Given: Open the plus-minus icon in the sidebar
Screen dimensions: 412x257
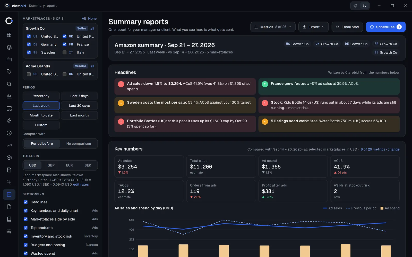Looking at the screenshot, I should 9,182.
